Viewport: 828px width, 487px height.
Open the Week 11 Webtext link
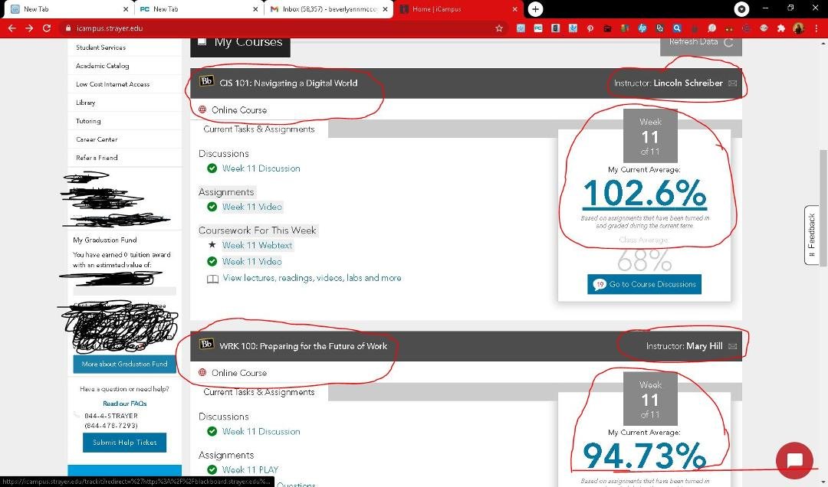pos(257,245)
